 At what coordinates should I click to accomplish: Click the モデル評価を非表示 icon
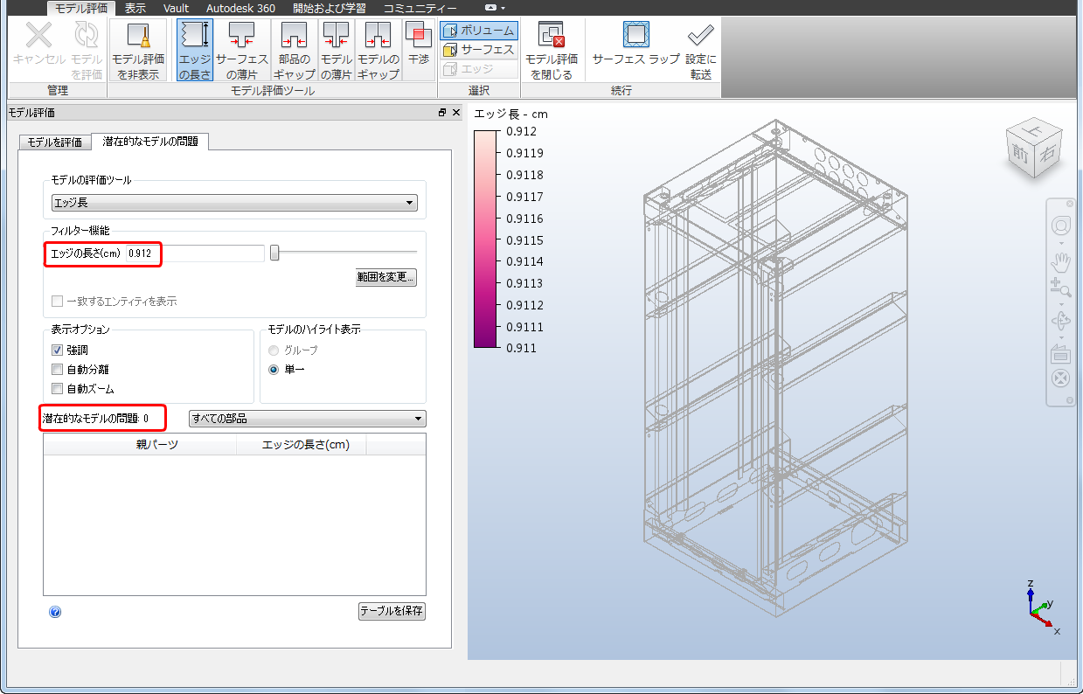[x=138, y=36]
